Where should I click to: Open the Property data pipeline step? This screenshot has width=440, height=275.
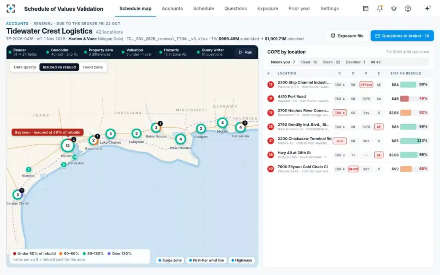tap(99, 52)
